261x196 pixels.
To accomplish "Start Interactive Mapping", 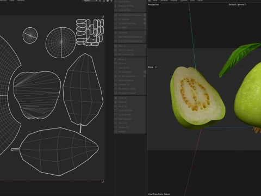I will coord(130,37).
